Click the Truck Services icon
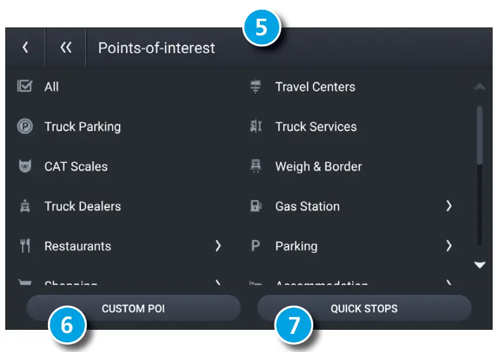This screenshot has height=352, width=502. [255, 127]
